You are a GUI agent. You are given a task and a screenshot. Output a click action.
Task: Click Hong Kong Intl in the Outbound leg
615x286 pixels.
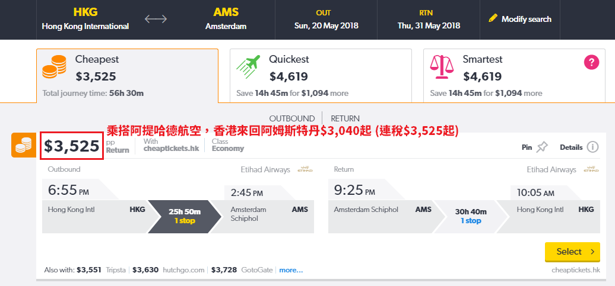(71, 210)
